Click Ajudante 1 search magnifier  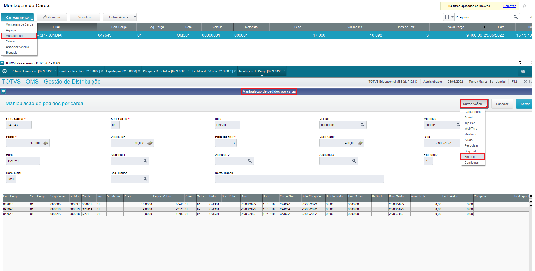[x=145, y=161]
